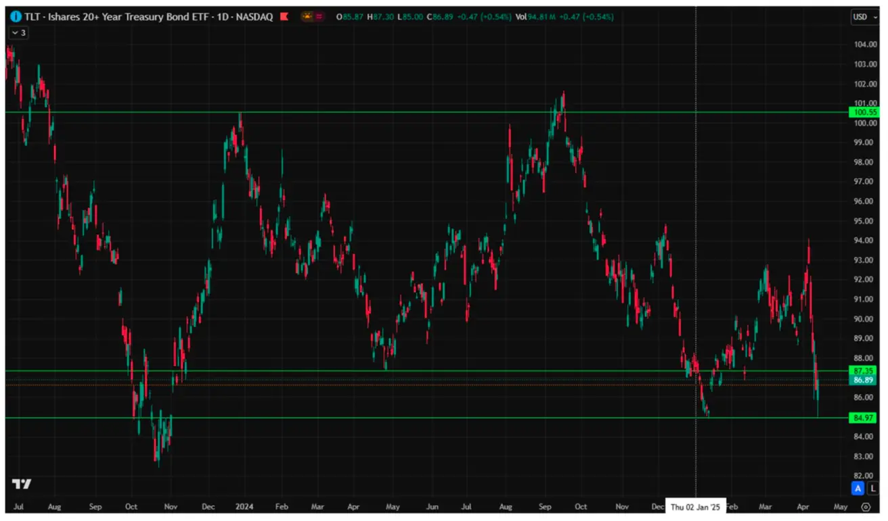This screenshot has width=888, height=521.
Task: Toggle auto scale with the A button
Action: coord(858,488)
